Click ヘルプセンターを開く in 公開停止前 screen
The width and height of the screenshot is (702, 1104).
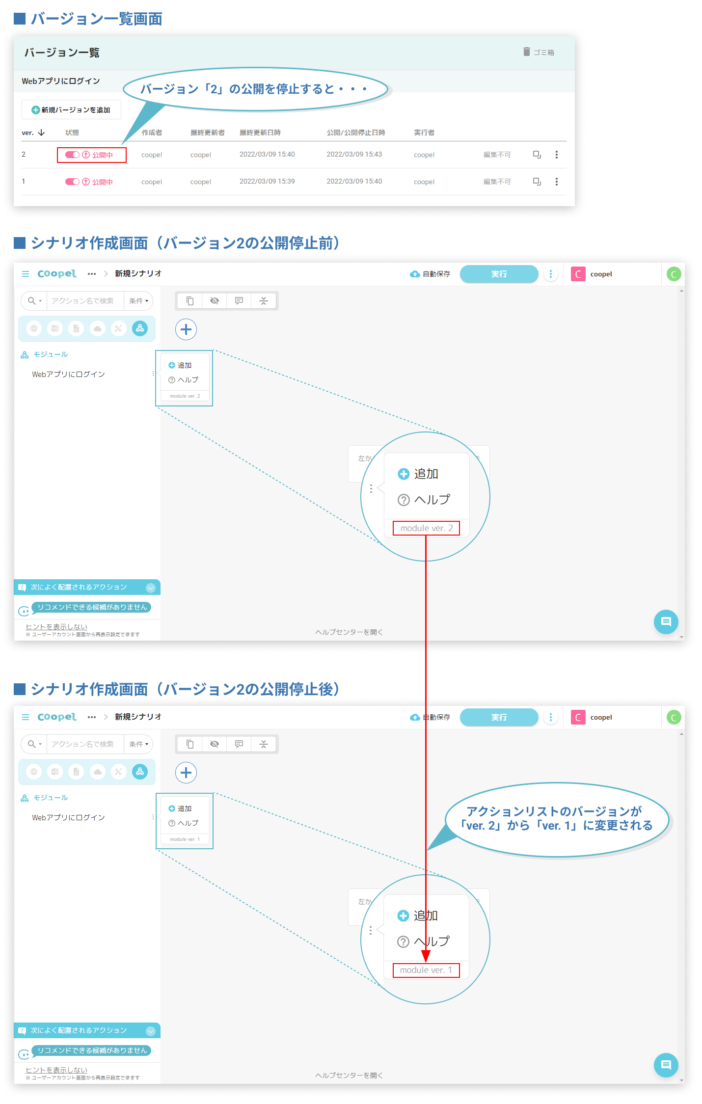tap(349, 632)
